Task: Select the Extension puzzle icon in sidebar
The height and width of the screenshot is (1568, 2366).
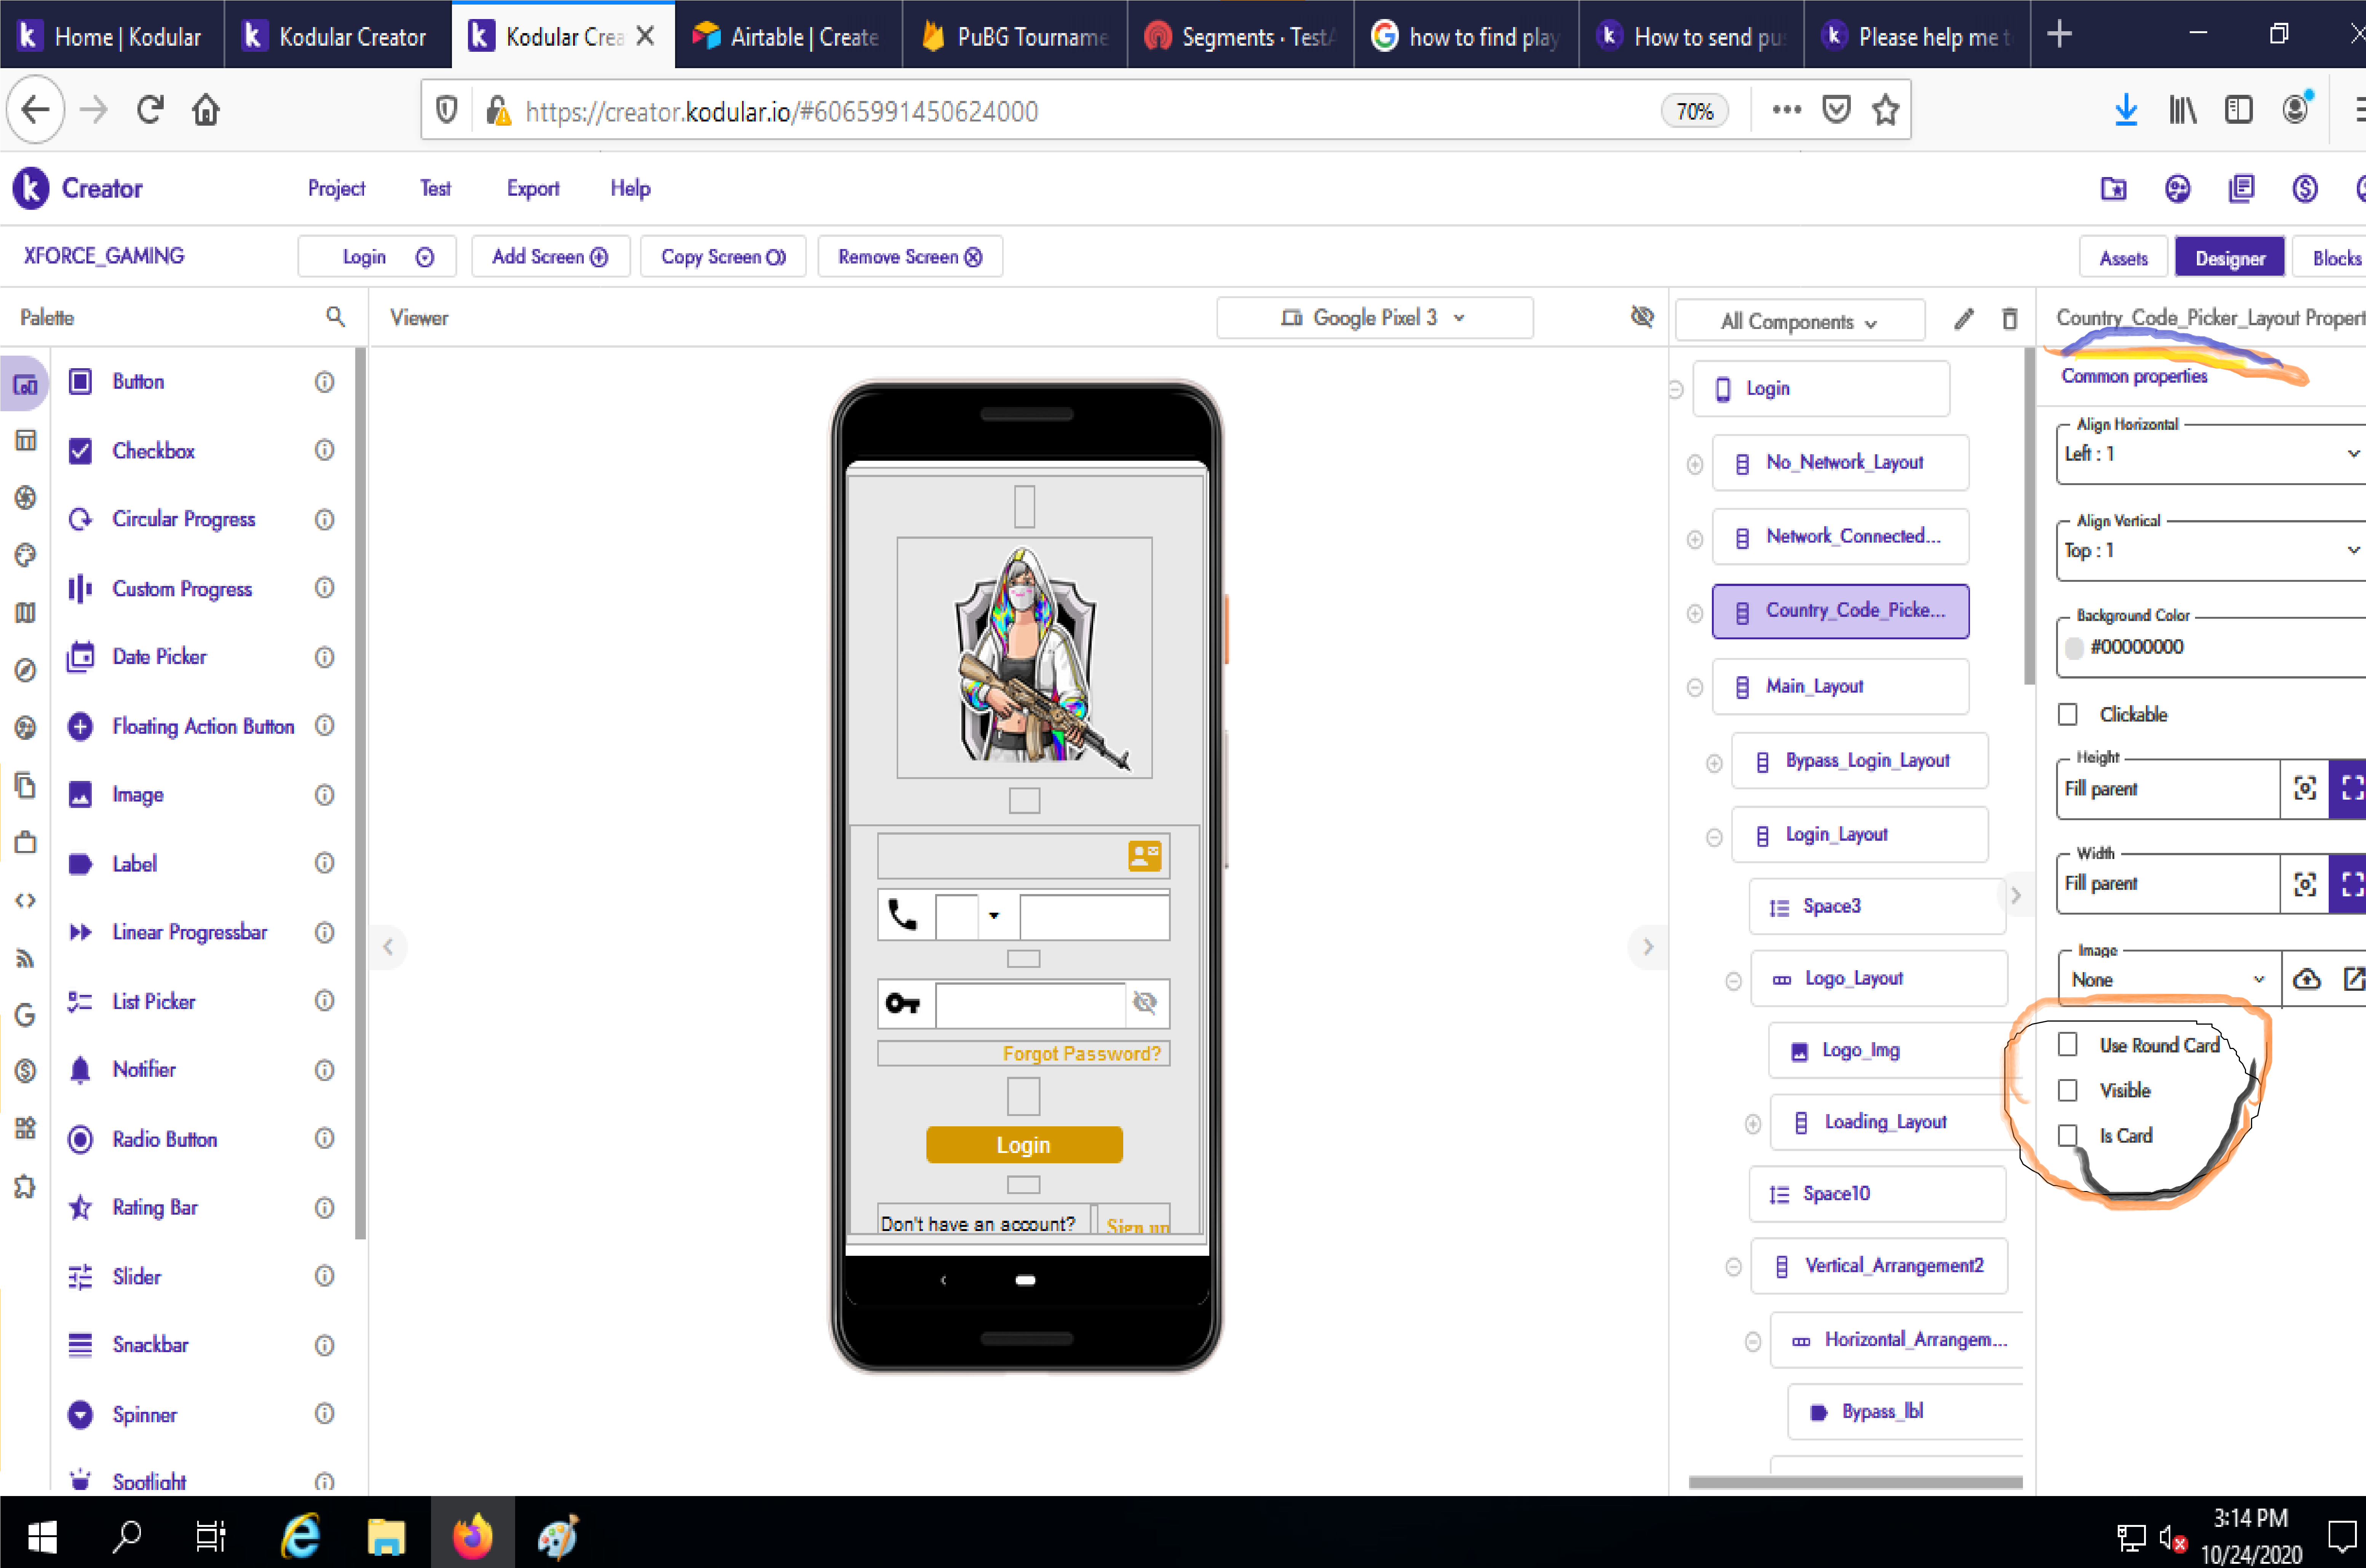Action: (x=25, y=1187)
